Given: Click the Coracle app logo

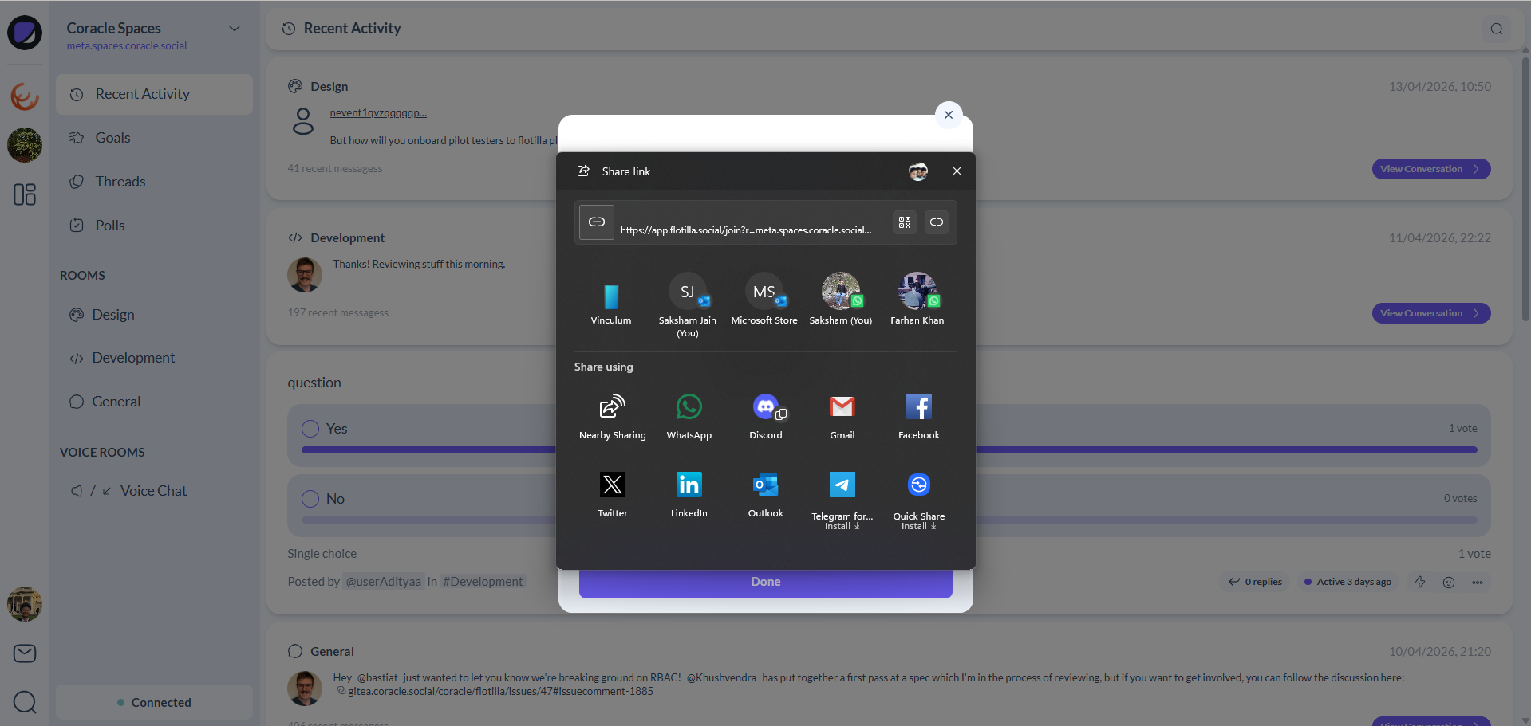Looking at the screenshot, I should pyautogui.click(x=25, y=33).
